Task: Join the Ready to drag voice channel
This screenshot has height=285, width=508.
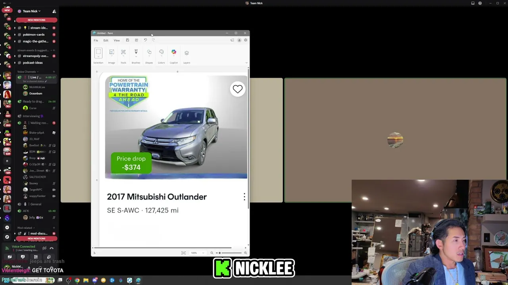Action: [x=36, y=101]
